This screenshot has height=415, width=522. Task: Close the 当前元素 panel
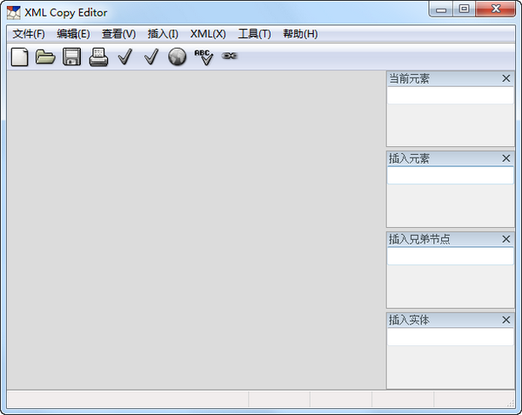click(x=506, y=78)
